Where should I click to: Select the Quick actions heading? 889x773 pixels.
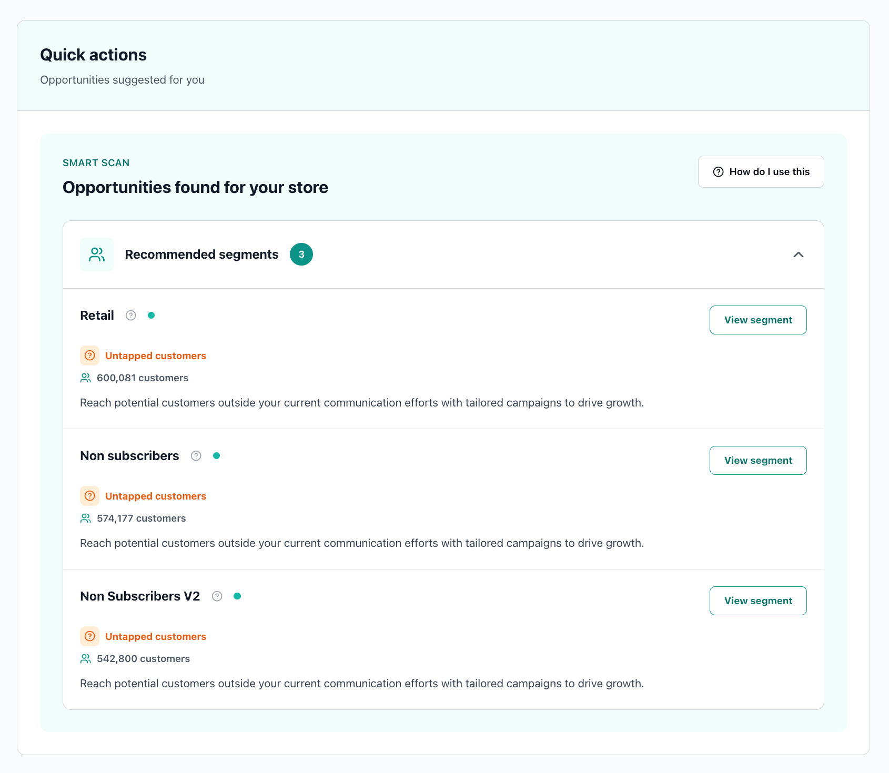click(93, 54)
